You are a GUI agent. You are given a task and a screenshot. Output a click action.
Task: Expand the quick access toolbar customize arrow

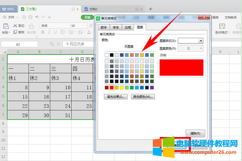point(49,17)
